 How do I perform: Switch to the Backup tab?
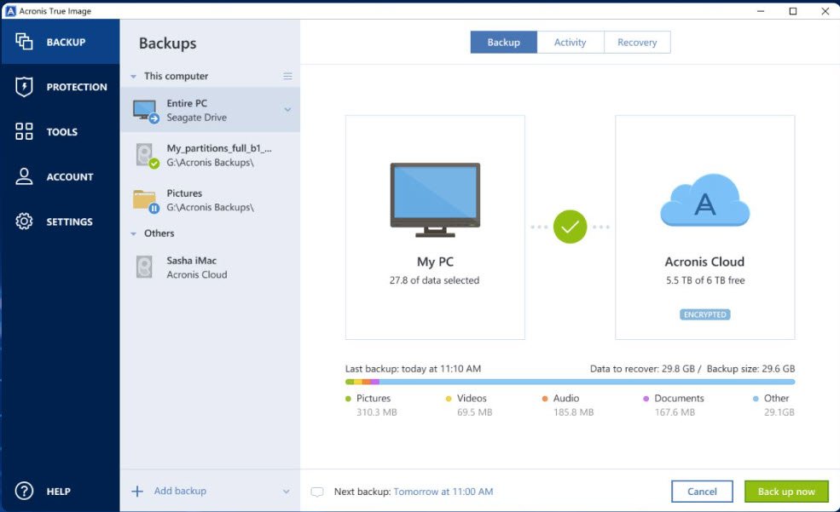click(x=503, y=43)
